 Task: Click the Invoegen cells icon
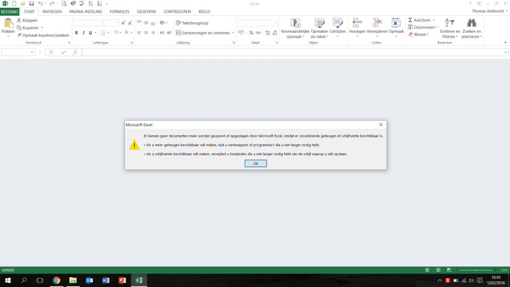click(x=357, y=23)
